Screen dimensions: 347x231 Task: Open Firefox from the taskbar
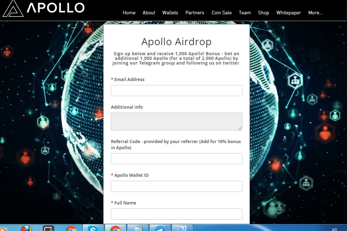(x=26, y=228)
